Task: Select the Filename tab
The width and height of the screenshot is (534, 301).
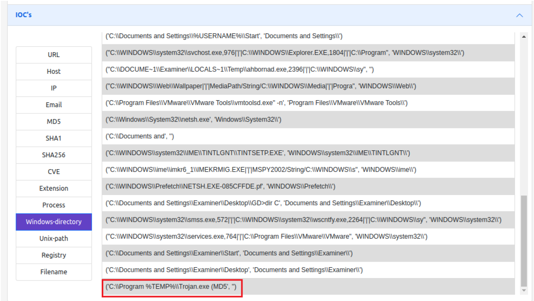Action: click(x=54, y=272)
